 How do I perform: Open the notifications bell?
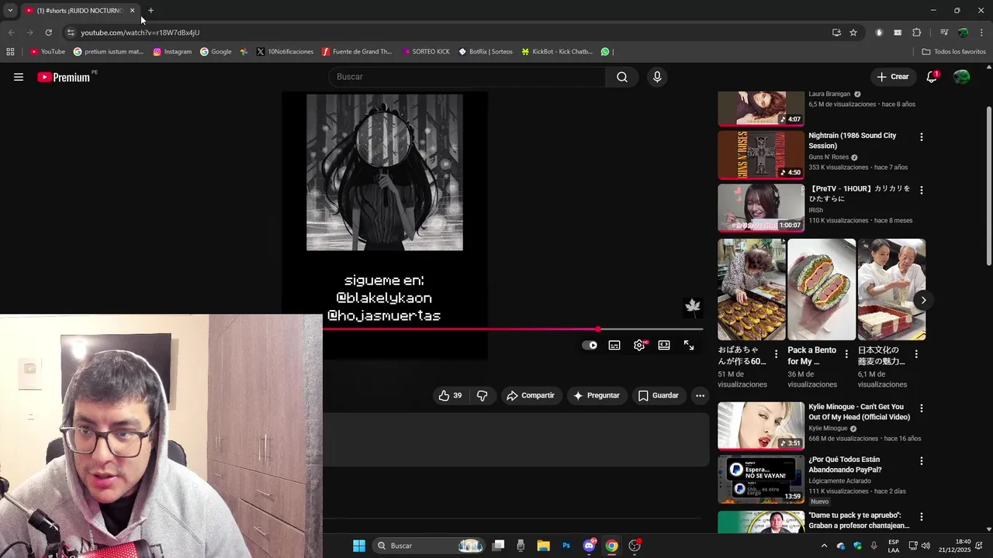pyautogui.click(x=932, y=77)
